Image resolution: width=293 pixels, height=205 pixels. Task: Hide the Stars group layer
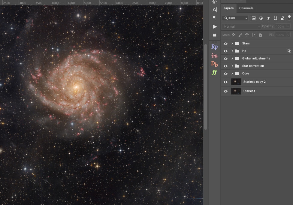[225, 44]
